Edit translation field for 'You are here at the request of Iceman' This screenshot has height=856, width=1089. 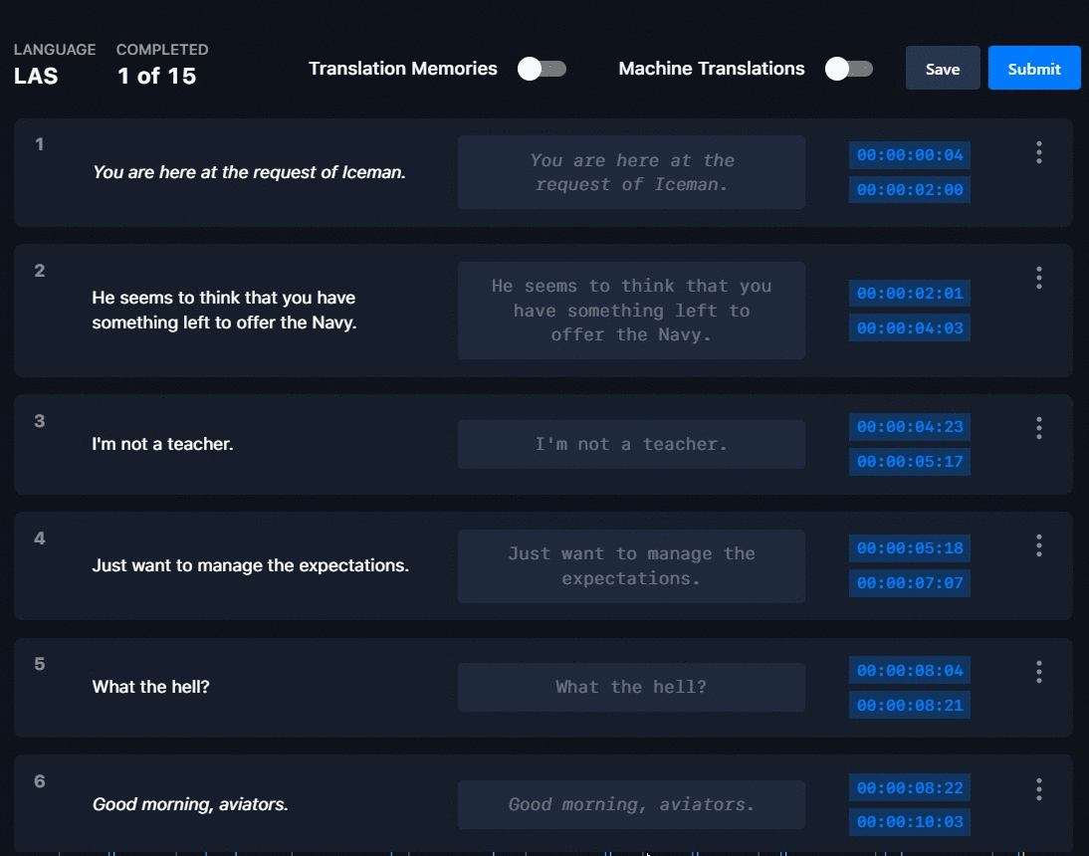click(x=631, y=172)
